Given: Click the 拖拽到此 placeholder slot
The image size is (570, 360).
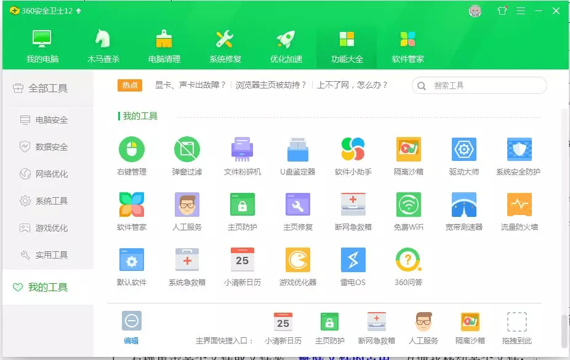Looking at the screenshot, I should click(x=517, y=328).
